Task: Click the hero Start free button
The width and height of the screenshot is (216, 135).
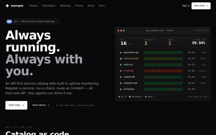Action: [16, 105]
